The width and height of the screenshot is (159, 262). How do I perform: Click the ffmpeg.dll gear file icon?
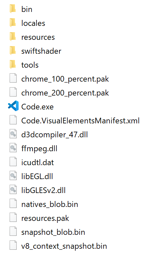13,148
